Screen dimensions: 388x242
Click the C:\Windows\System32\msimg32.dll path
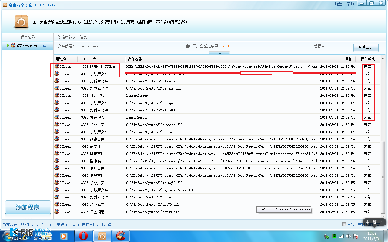click(x=154, y=183)
